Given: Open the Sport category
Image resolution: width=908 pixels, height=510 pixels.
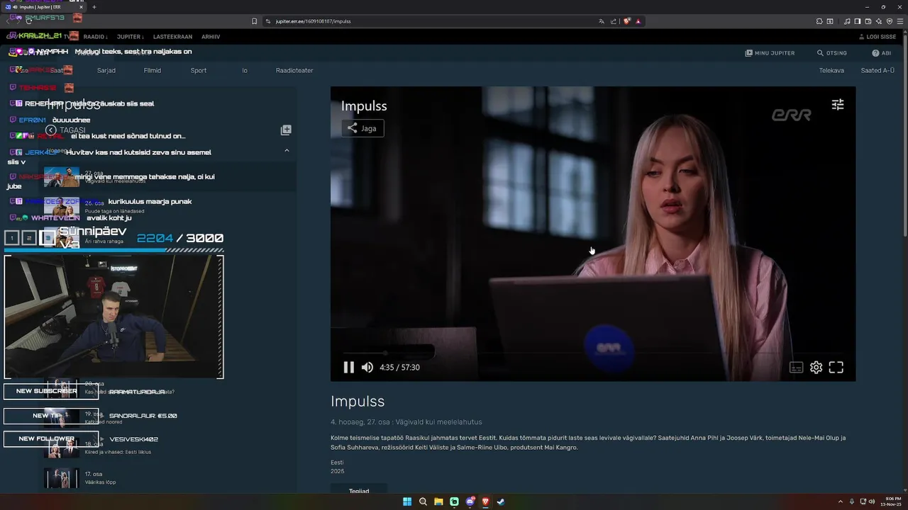Looking at the screenshot, I should [199, 71].
